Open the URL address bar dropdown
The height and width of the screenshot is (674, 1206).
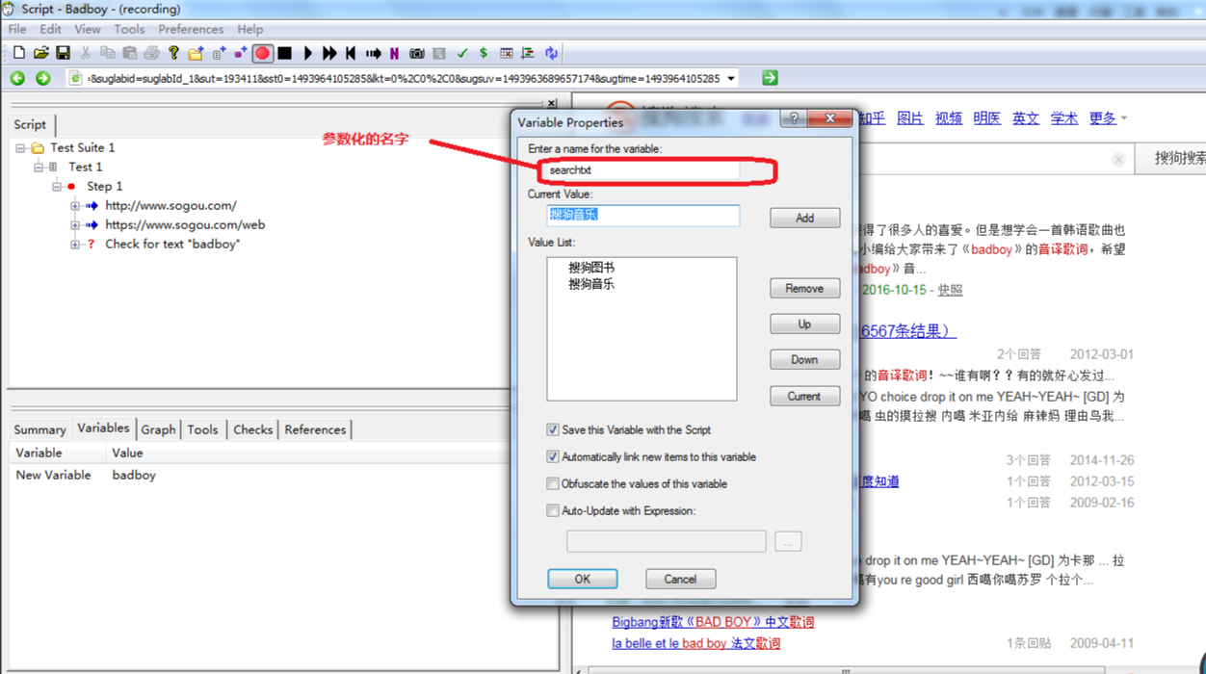coord(731,79)
